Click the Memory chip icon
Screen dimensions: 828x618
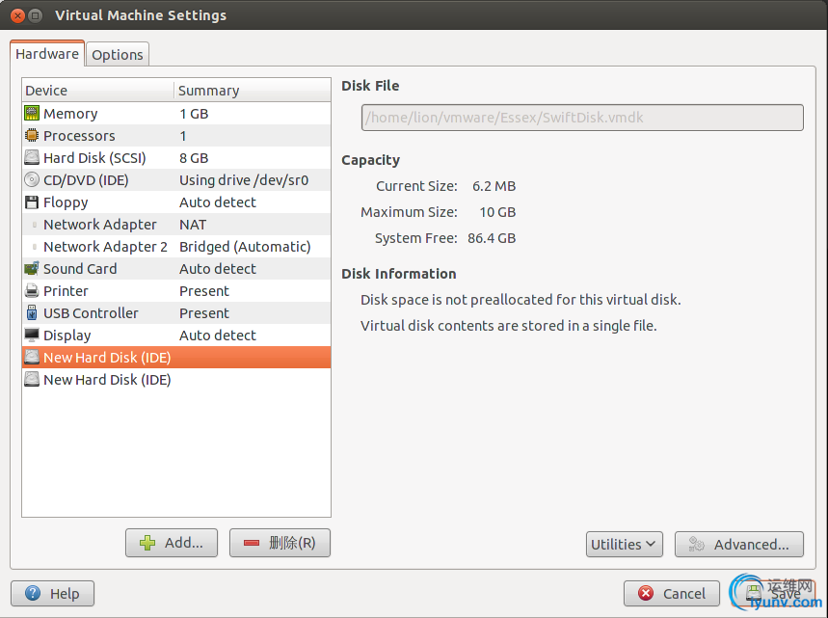[x=32, y=114]
